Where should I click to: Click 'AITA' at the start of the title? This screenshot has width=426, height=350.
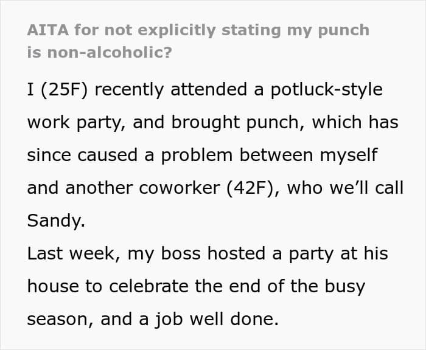48,30
